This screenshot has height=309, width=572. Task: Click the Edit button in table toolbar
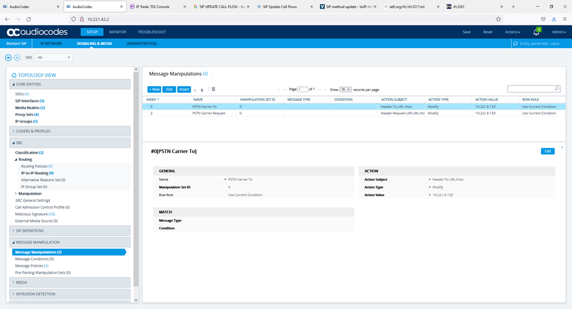pyautogui.click(x=169, y=89)
